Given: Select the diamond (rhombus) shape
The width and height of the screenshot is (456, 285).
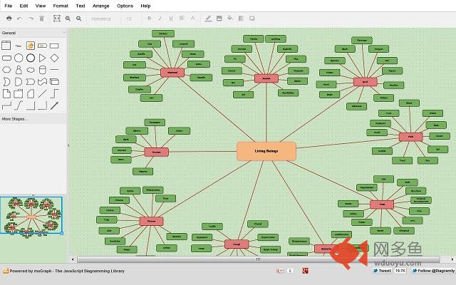Looking at the screenshot, I should [54, 58].
